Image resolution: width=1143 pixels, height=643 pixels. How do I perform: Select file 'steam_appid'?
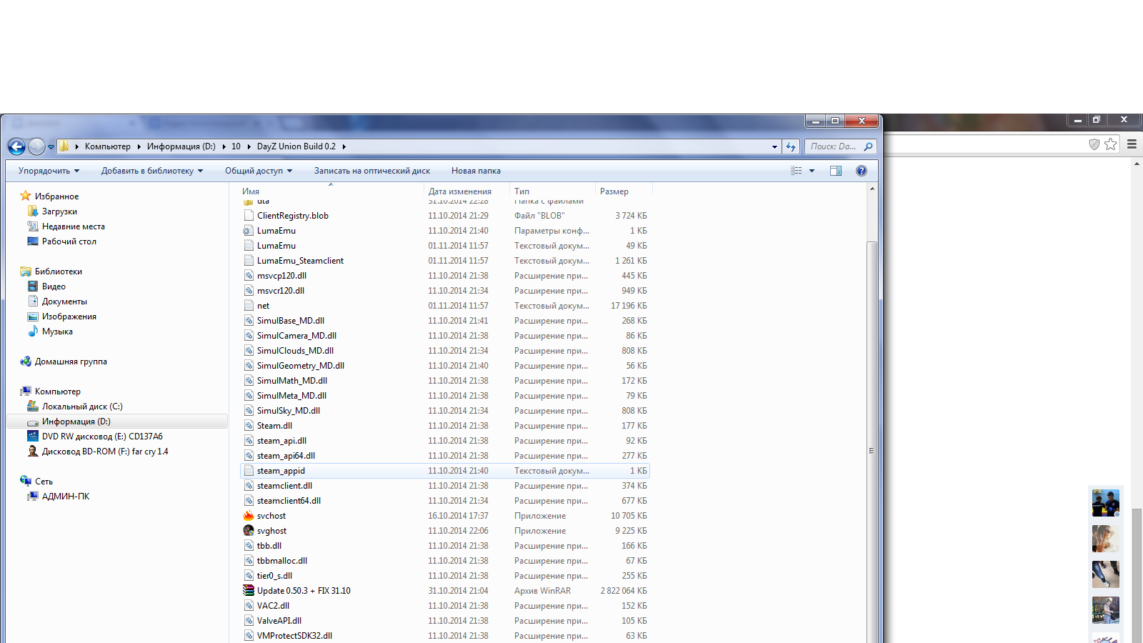pos(281,471)
